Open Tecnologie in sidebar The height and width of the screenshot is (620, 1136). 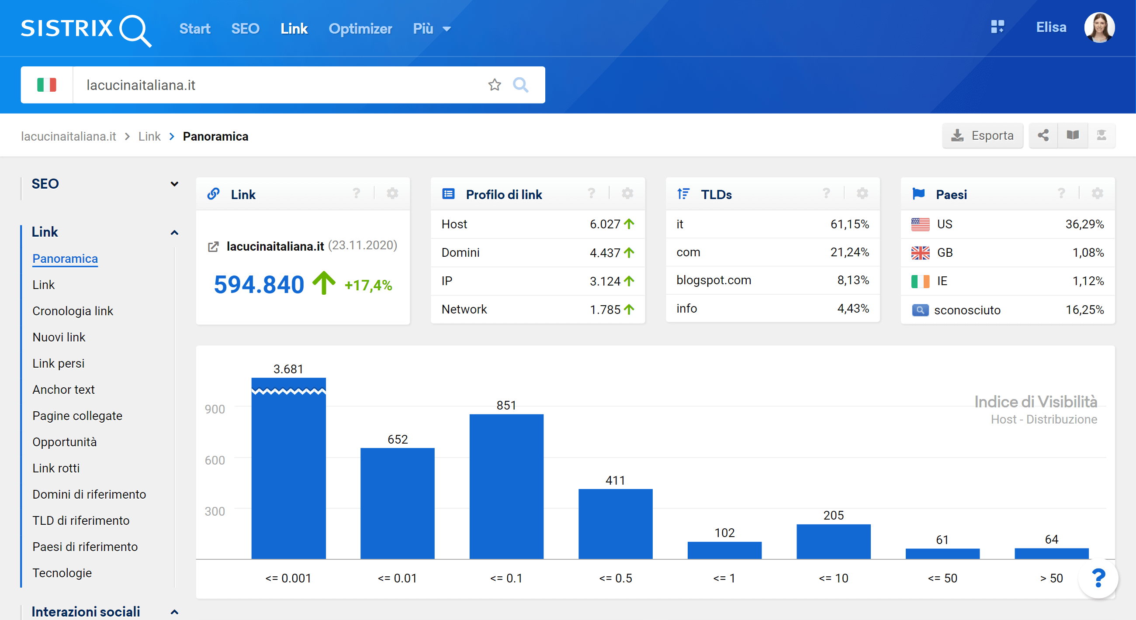[62, 573]
